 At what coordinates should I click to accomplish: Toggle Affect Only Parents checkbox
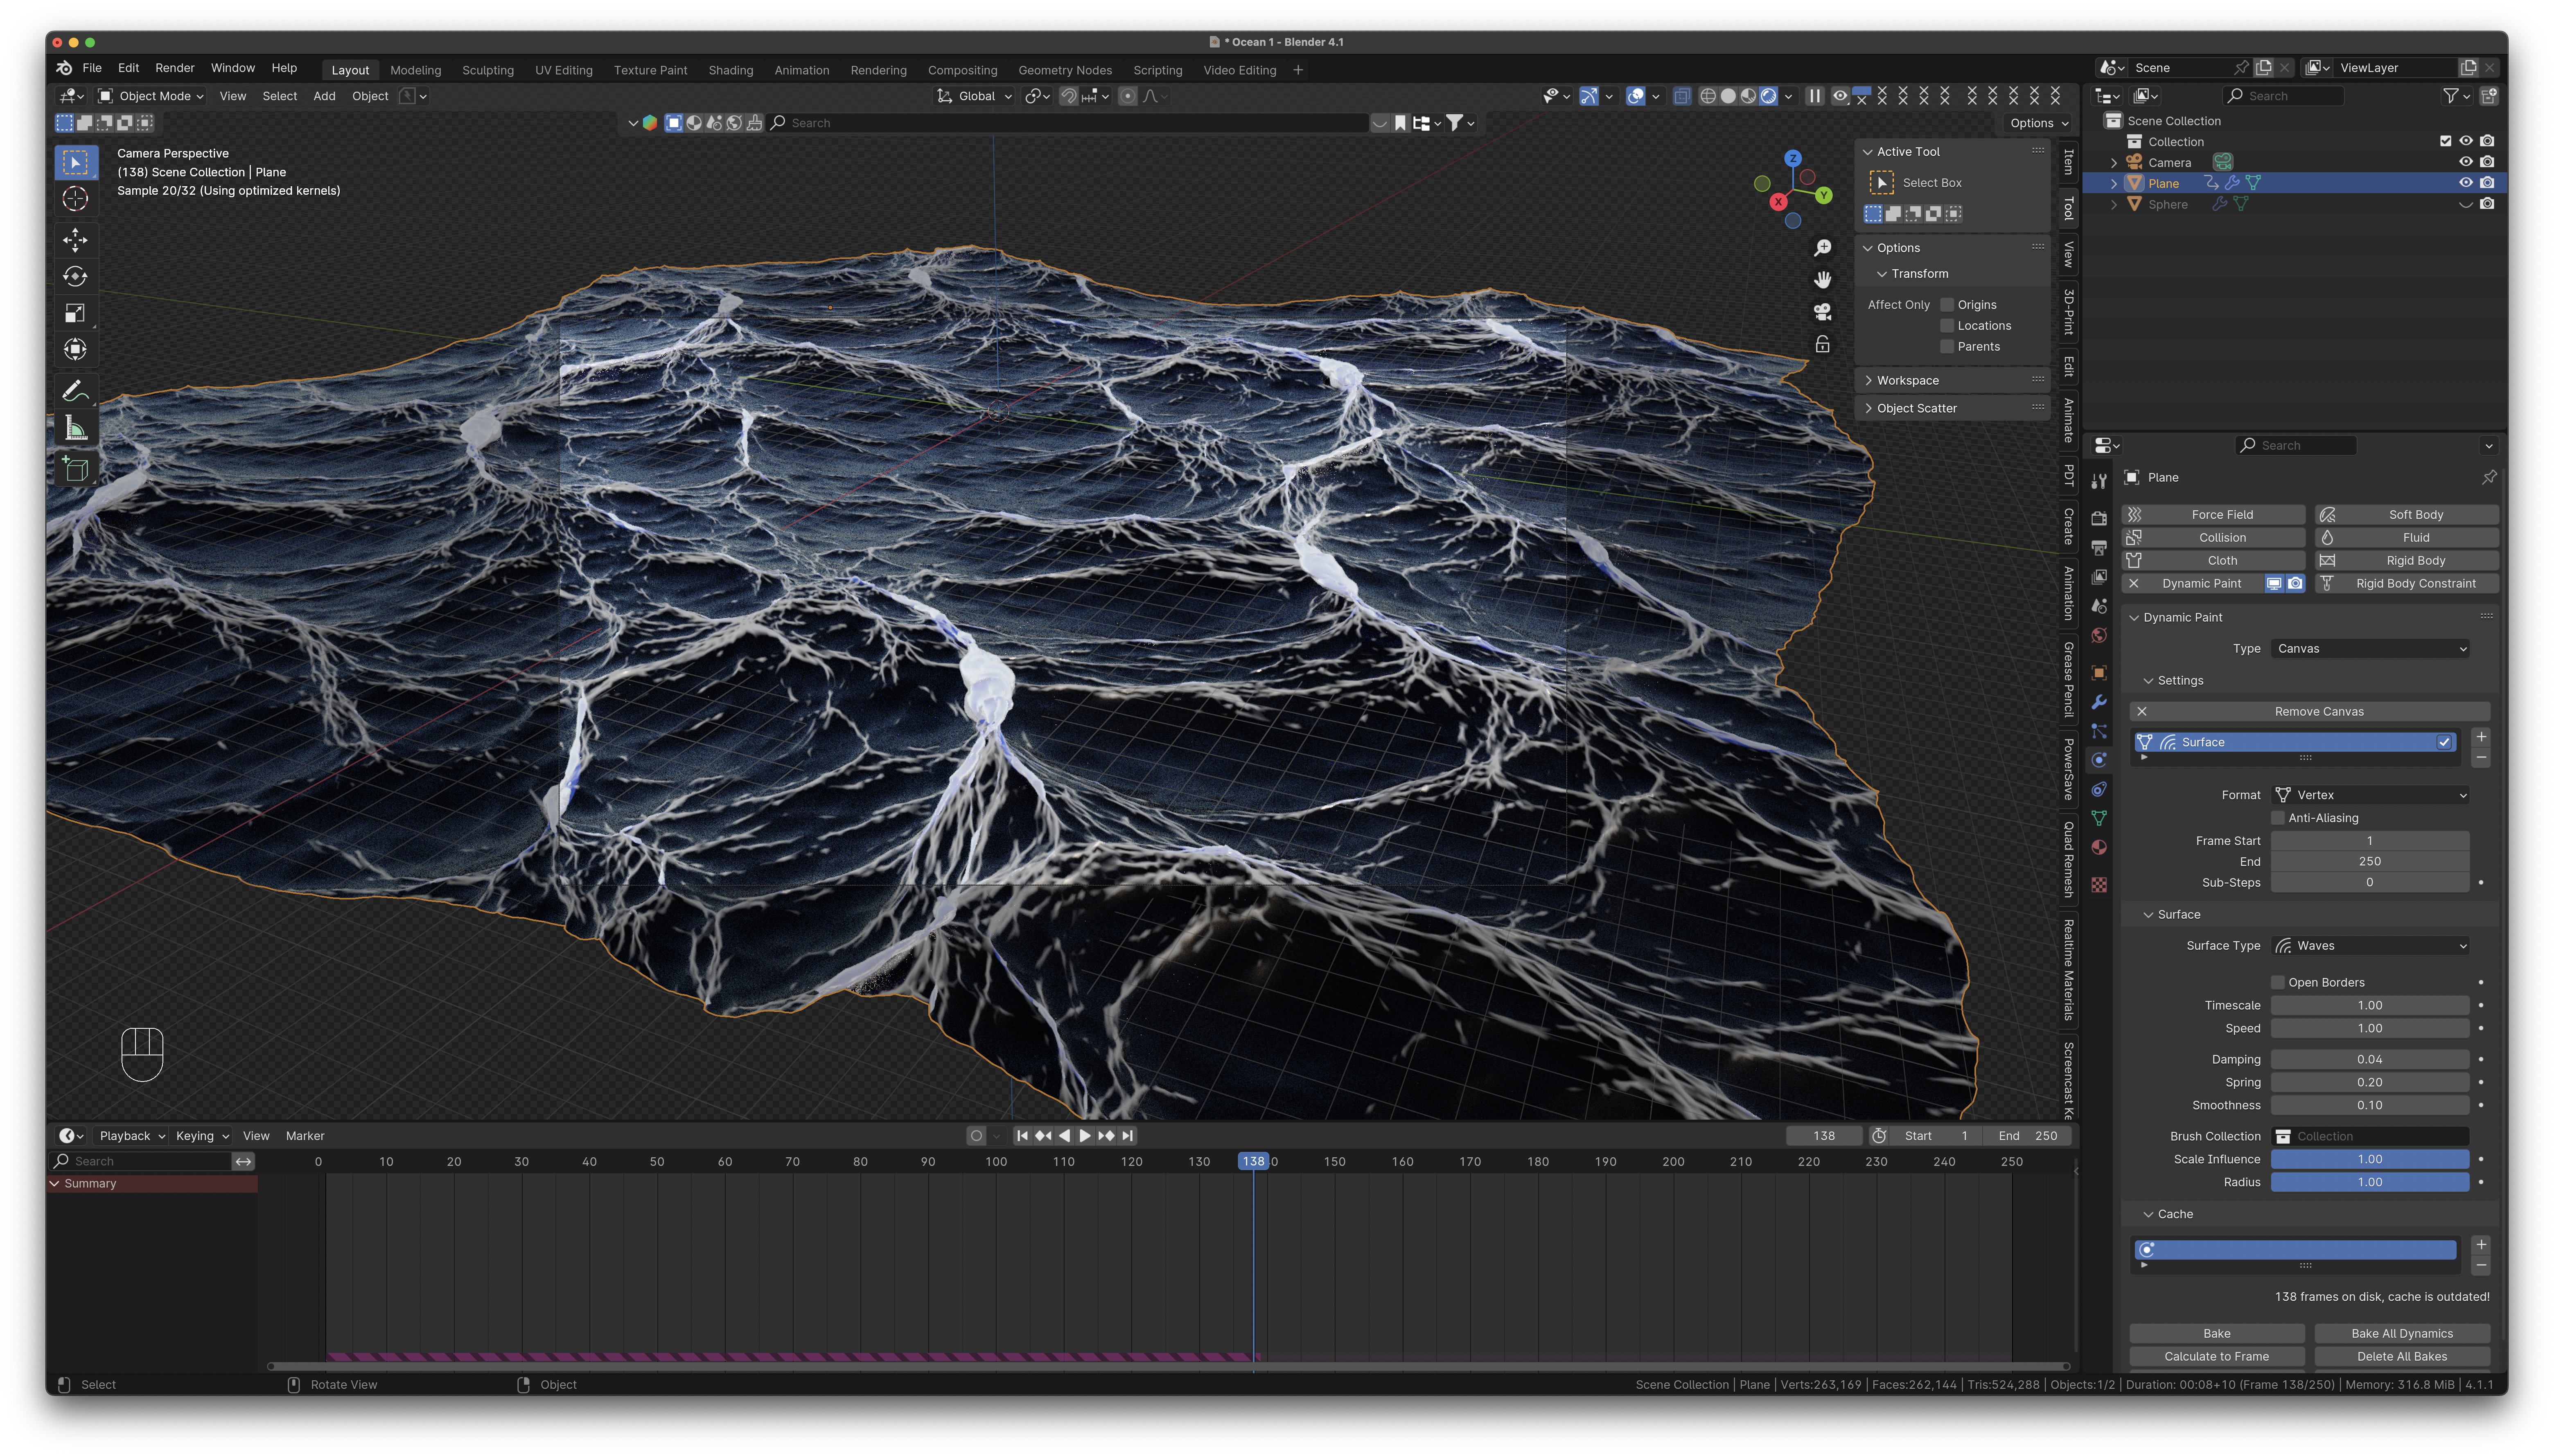click(x=1946, y=347)
